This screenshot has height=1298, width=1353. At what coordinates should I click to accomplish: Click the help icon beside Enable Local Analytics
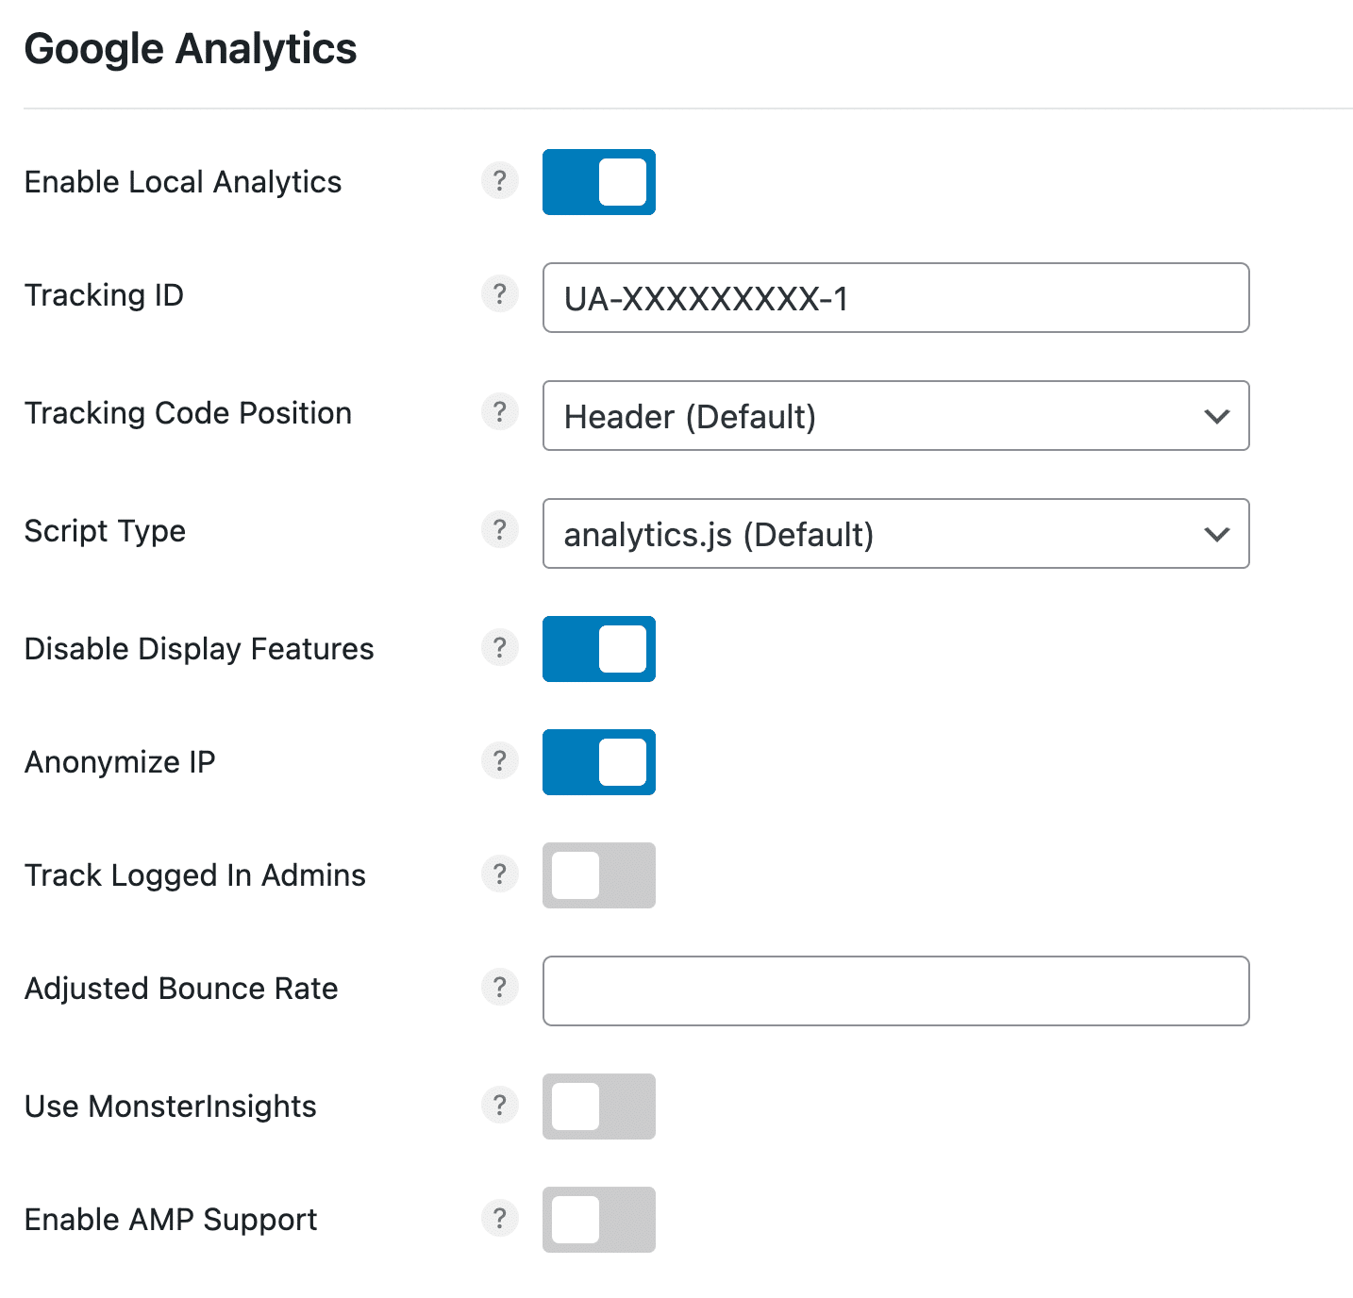click(x=500, y=181)
